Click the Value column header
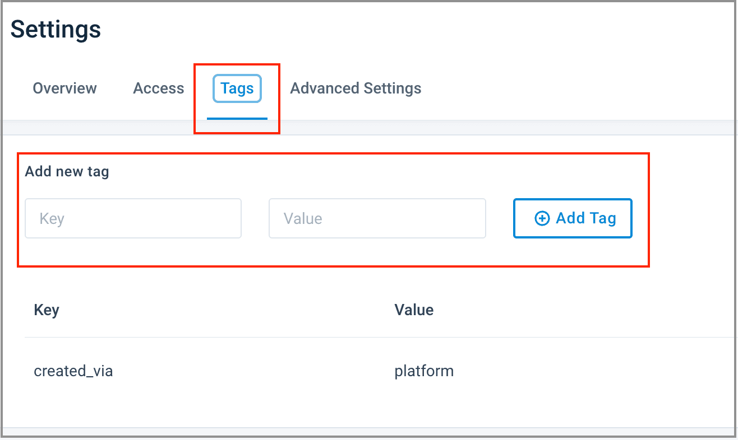The image size is (738, 440). click(414, 310)
